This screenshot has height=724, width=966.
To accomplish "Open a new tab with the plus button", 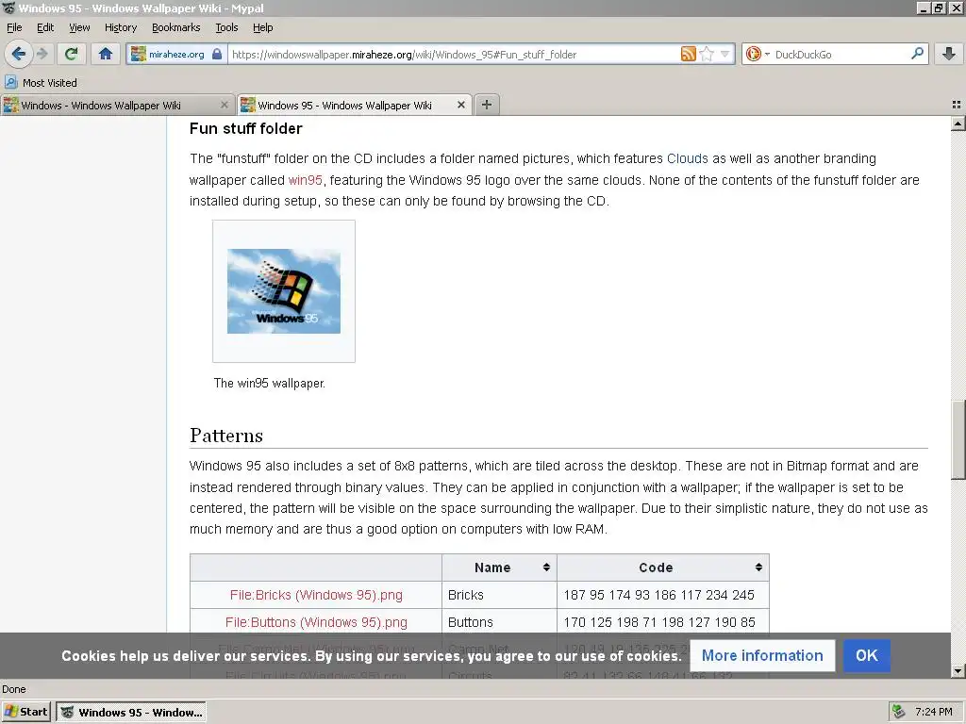I will pos(487,105).
